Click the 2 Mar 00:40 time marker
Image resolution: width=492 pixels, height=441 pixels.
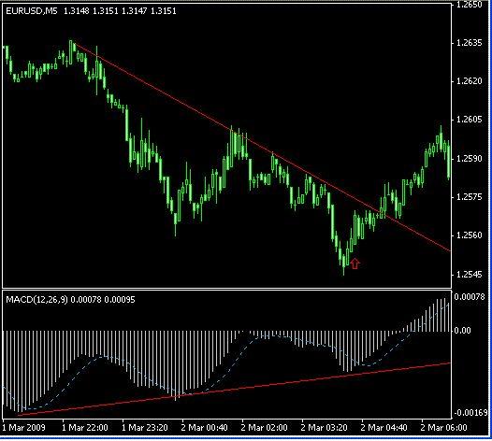pyautogui.click(x=204, y=428)
